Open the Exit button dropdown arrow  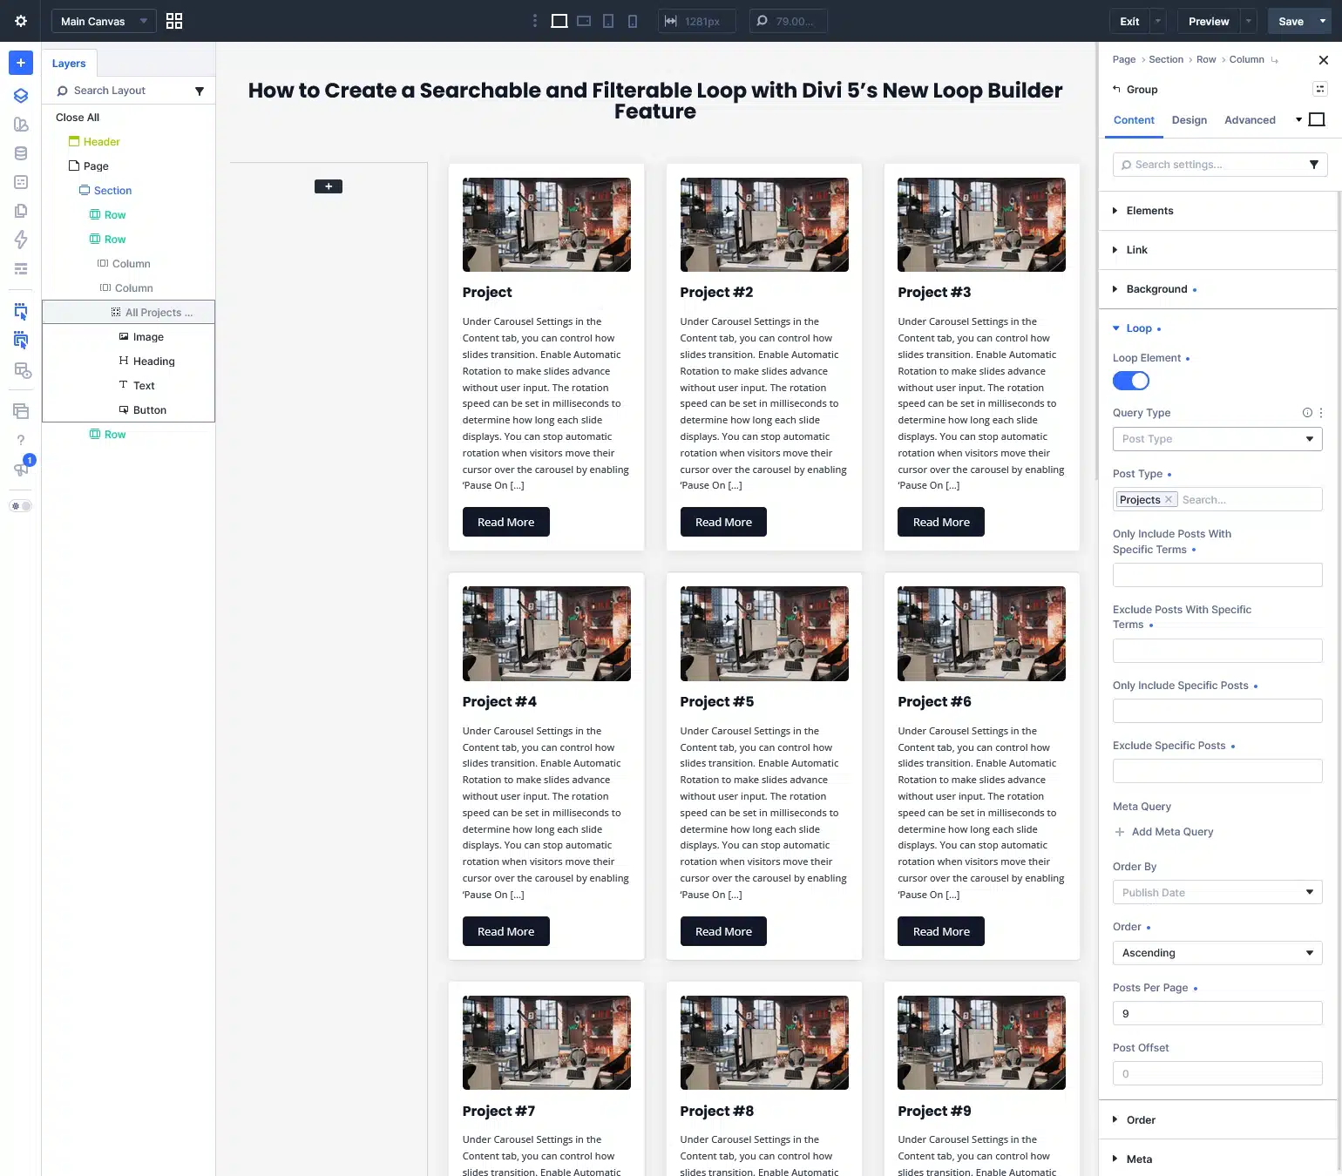click(1158, 21)
